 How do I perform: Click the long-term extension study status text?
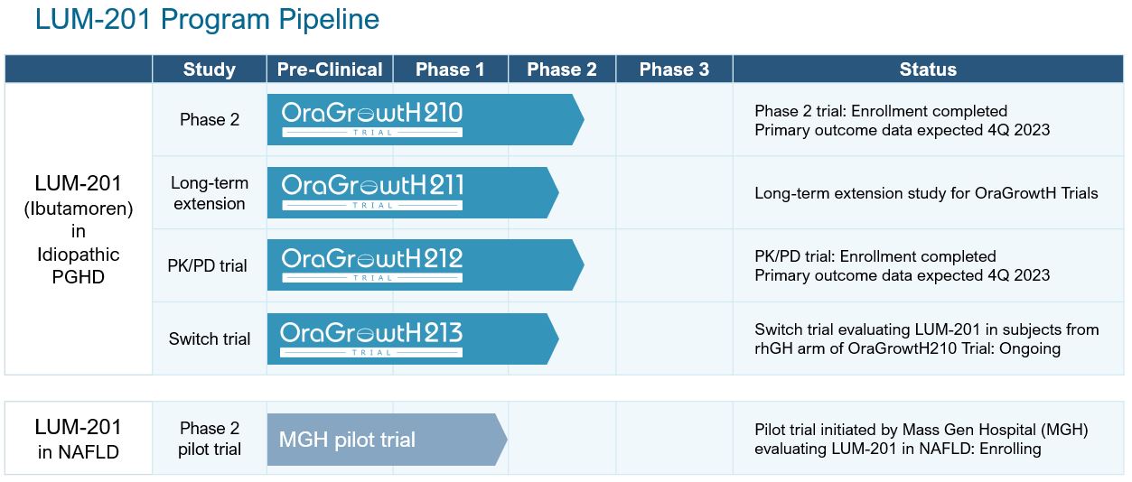(926, 193)
